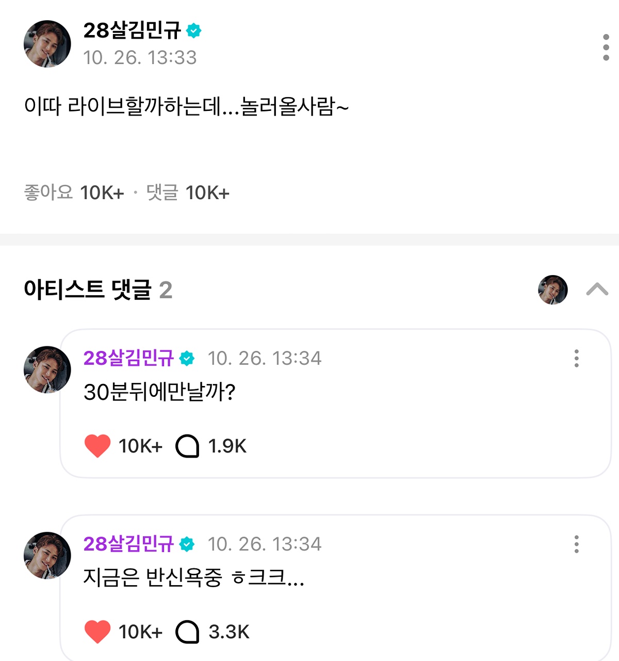The width and height of the screenshot is (619, 661).
Task: Collapse the artist comments section chevron
Action: coord(597,289)
